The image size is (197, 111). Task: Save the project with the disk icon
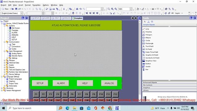16,9
